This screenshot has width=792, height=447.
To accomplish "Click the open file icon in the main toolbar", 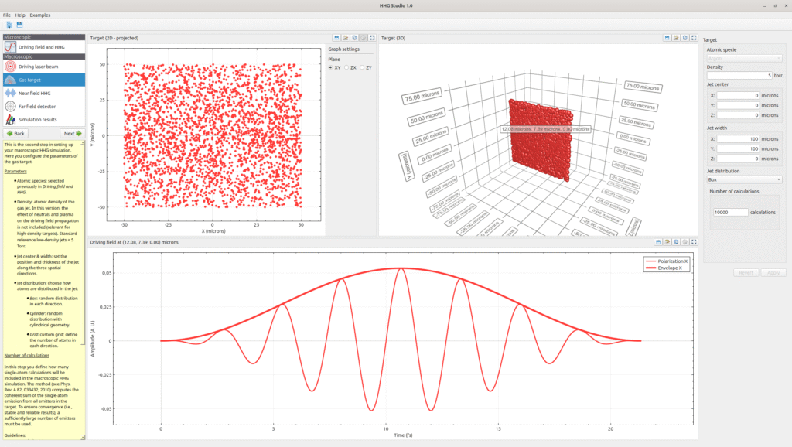I will click(9, 25).
